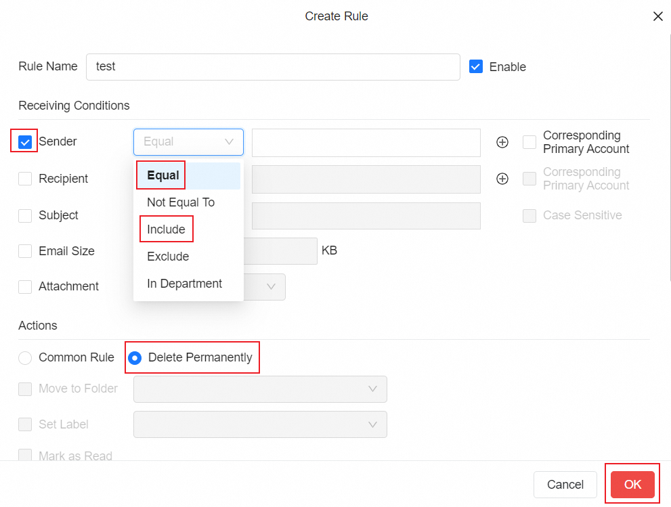671x507 pixels.
Task: Check the Subject condition checkbox
Action: [25, 215]
